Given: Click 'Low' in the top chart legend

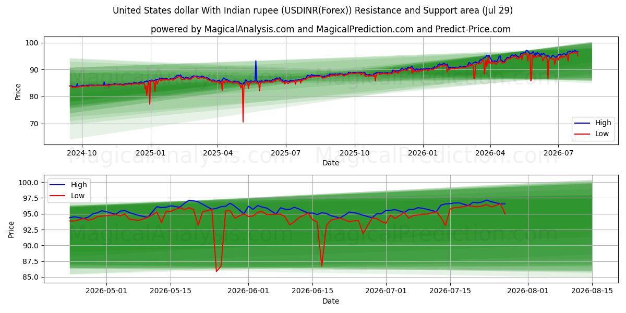Looking at the screenshot, I should [602, 134].
